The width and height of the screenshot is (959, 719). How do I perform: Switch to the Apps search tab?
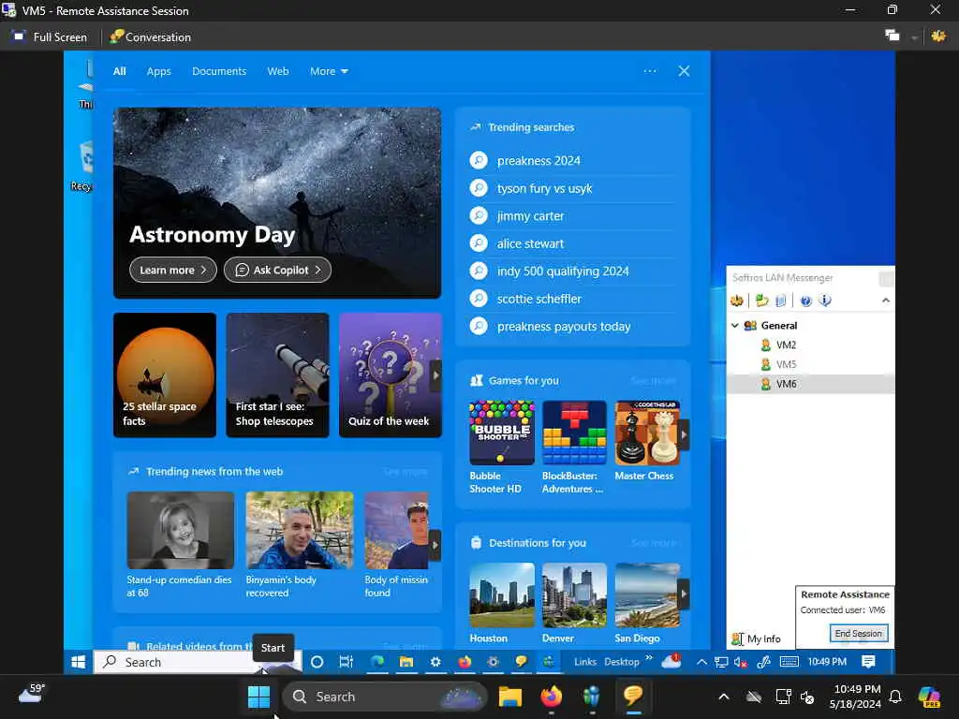tap(158, 71)
